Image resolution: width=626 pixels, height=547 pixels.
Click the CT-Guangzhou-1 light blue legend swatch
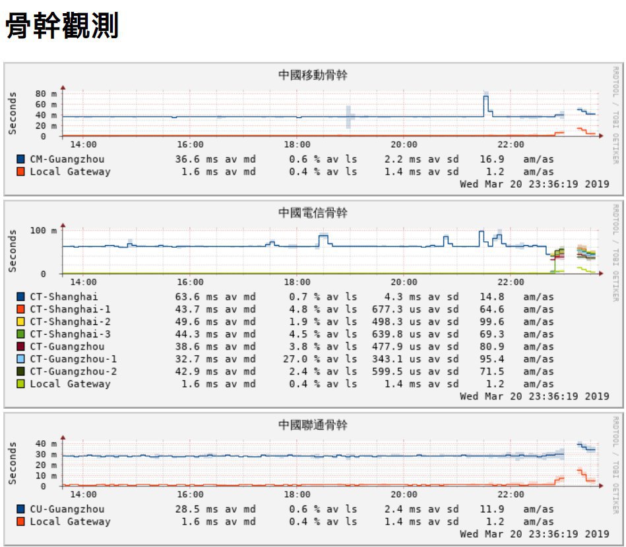[x=21, y=359]
